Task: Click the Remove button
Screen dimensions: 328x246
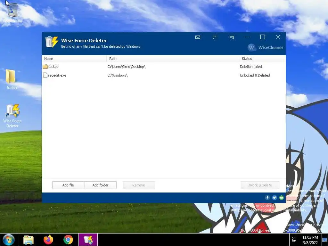Action: coord(139,185)
